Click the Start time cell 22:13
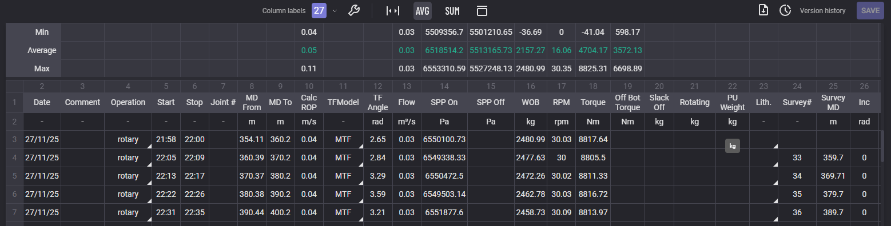The height and width of the screenshot is (226, 891). click(166, 176)
